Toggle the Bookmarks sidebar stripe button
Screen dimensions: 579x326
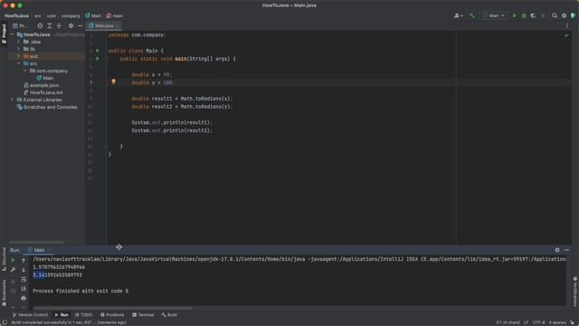click(4, 292)
